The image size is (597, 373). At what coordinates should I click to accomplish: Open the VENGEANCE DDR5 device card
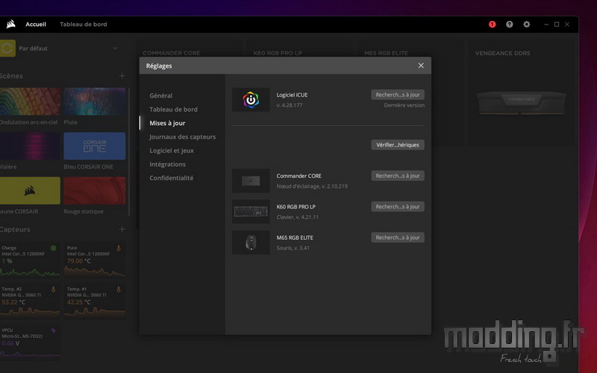pos(521,92)
